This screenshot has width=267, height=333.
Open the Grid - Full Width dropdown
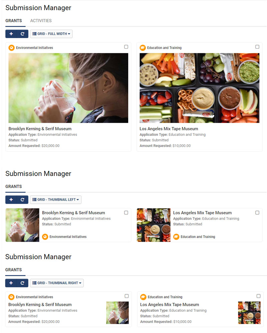51,34
